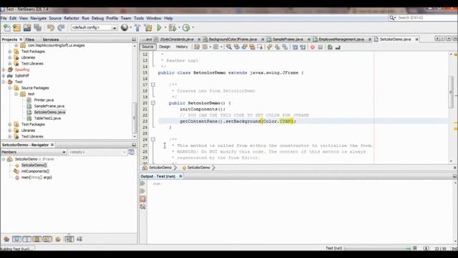The width and height of the screenshot is (458, 258).
Task: Click the New Project toolbar icon
Action: pos(16,28)
